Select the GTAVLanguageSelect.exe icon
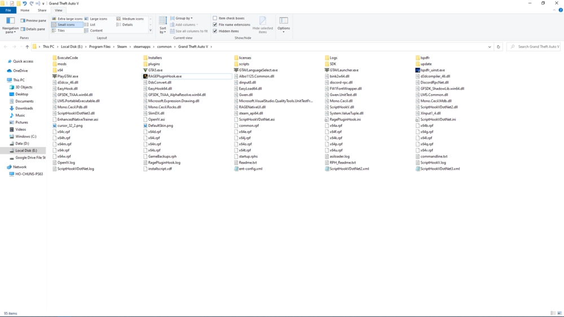 click(236, 70)
